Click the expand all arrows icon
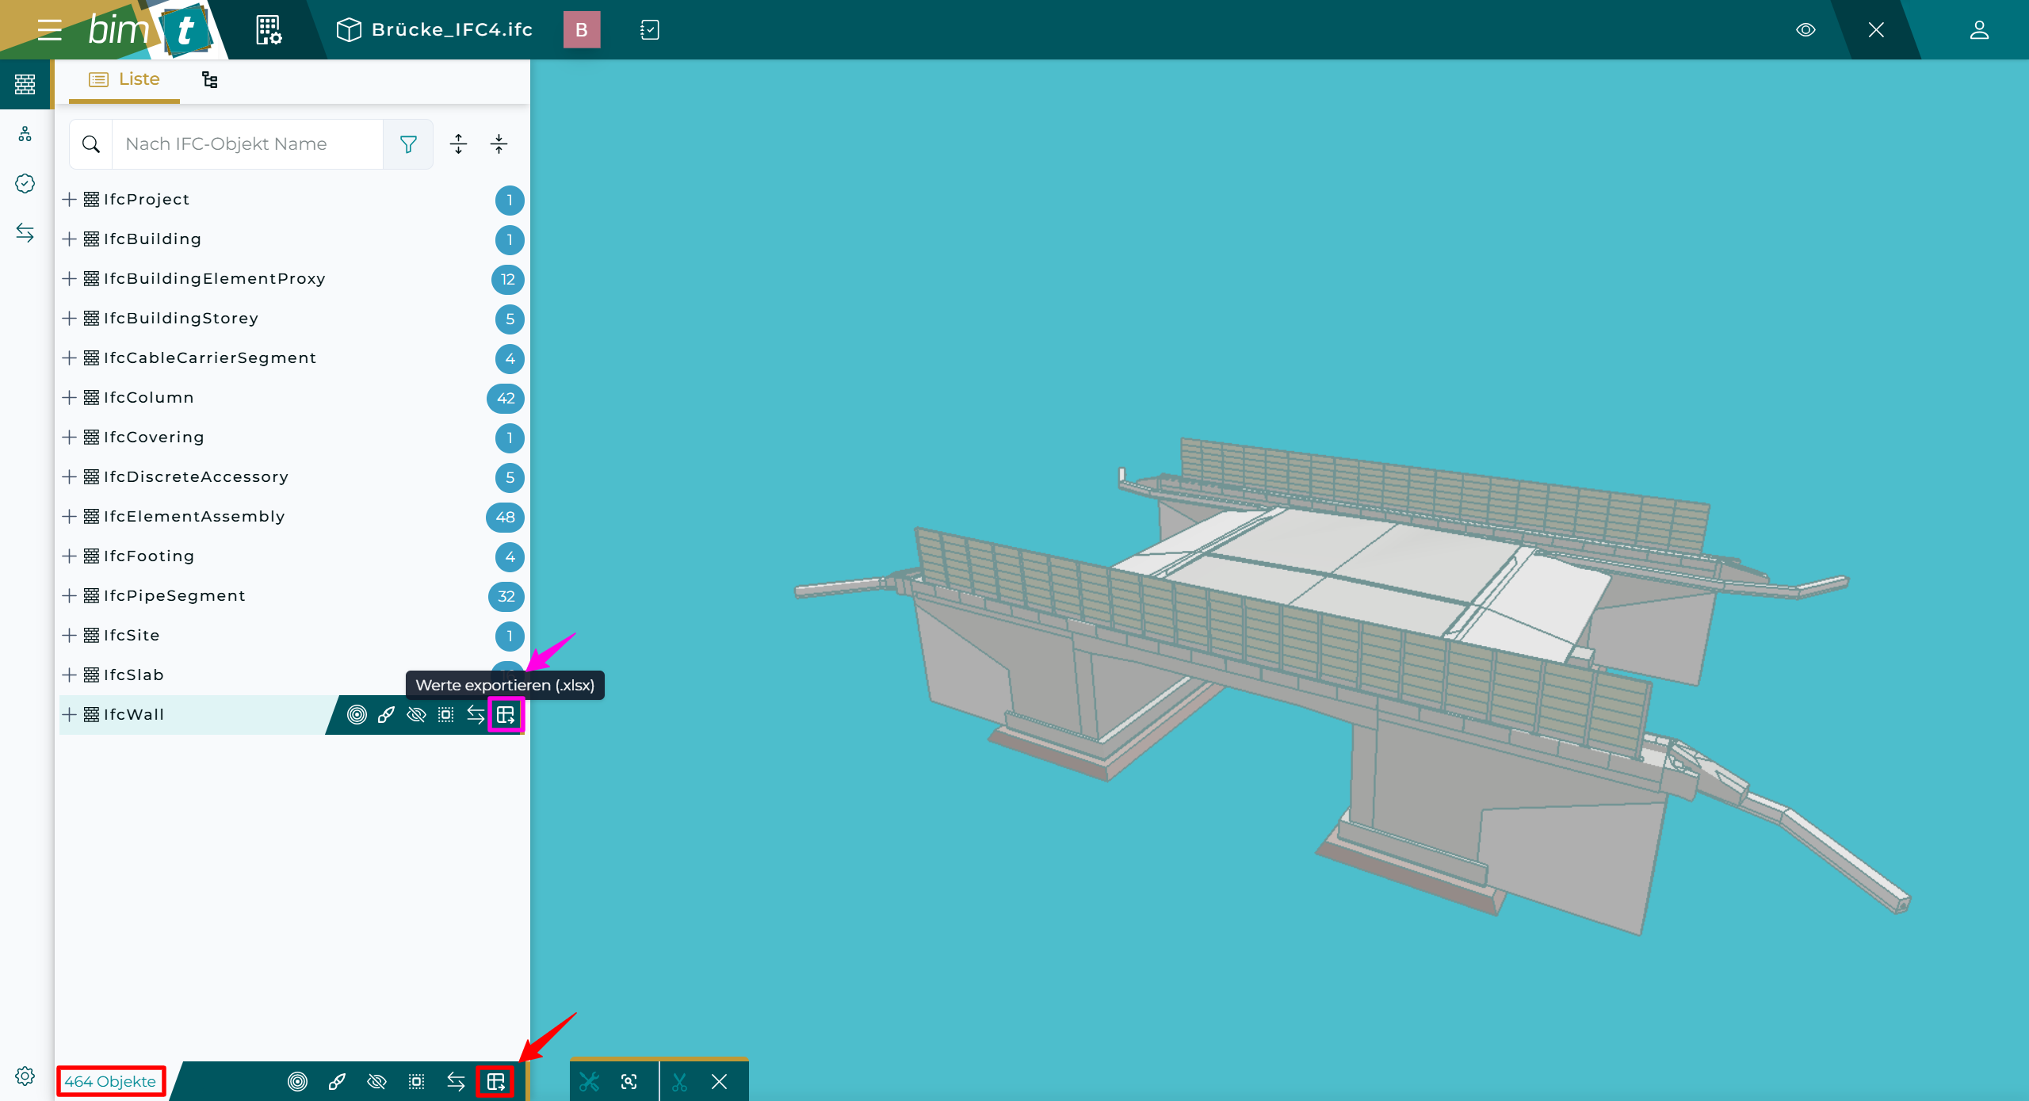This screenshot has width=2029, height=1101. pyautogui.click(x=458, y=144)
